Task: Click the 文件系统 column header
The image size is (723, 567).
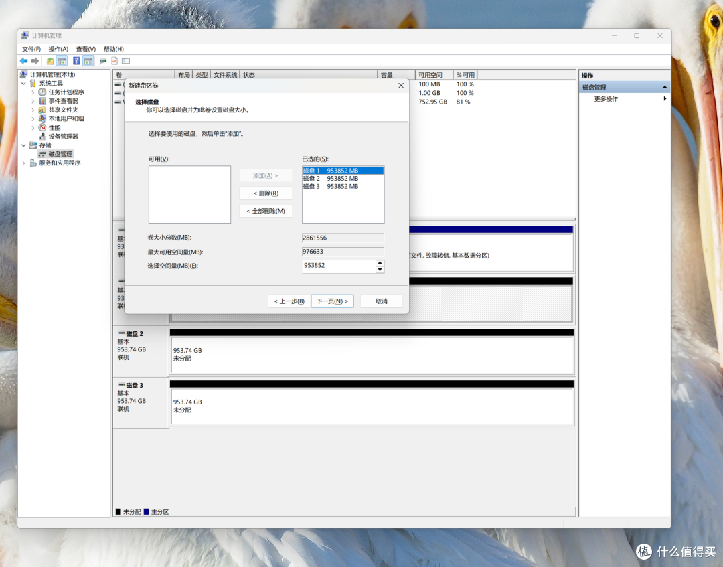Action: pyautogui.click(x=225, y=75)
